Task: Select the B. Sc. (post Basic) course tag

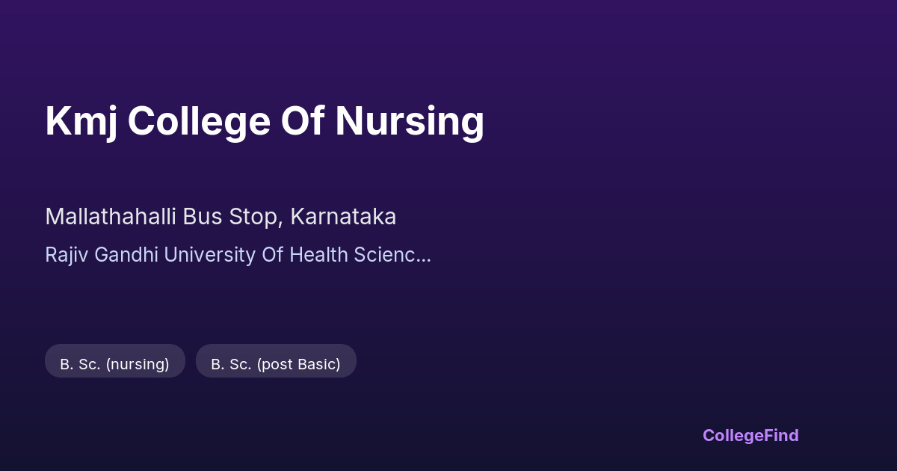Action: pos(276,364)
